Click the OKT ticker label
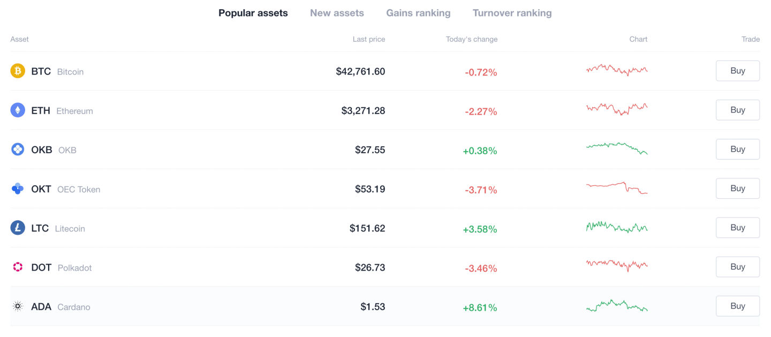Viewport: 771px width, 337px height. pos(41,189)
